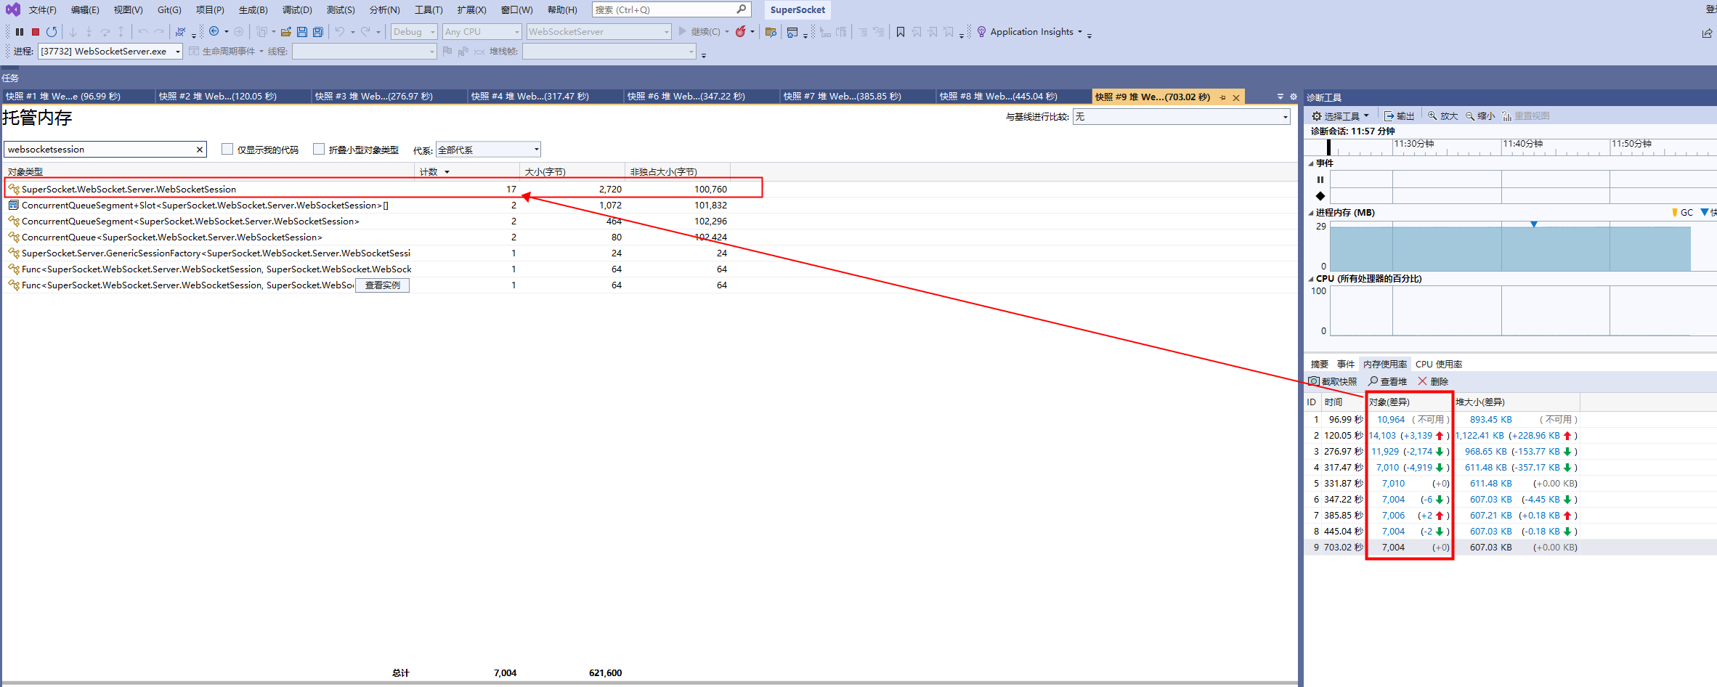Open the WebSocketServer startup project dropdown
The height and width of the screenshot is (687, 1717).
pos(599,32)
